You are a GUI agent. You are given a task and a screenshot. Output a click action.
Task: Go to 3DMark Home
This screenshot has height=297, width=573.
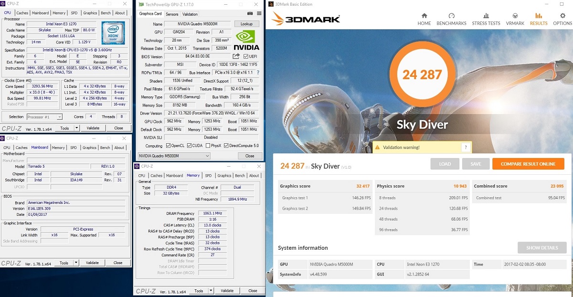[424, 19]
